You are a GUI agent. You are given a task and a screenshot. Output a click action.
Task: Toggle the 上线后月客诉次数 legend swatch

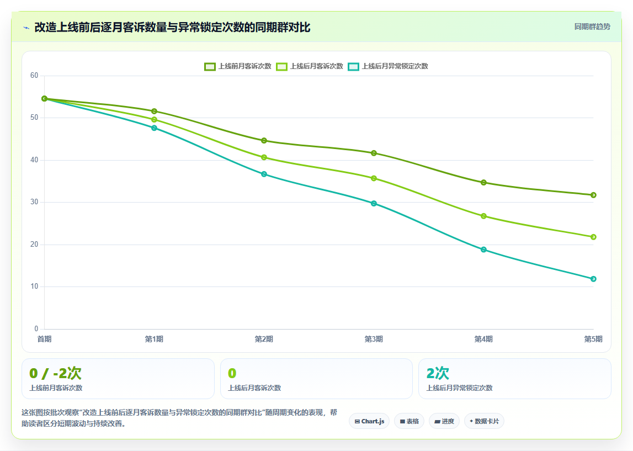282,67
